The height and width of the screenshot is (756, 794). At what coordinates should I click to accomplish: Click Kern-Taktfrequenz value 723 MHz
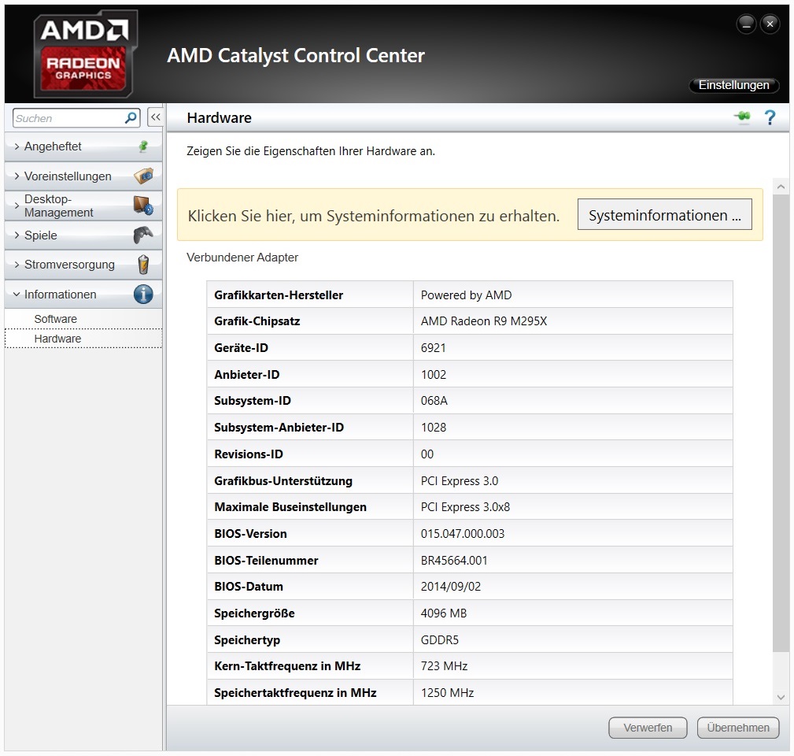coord(444,665)
